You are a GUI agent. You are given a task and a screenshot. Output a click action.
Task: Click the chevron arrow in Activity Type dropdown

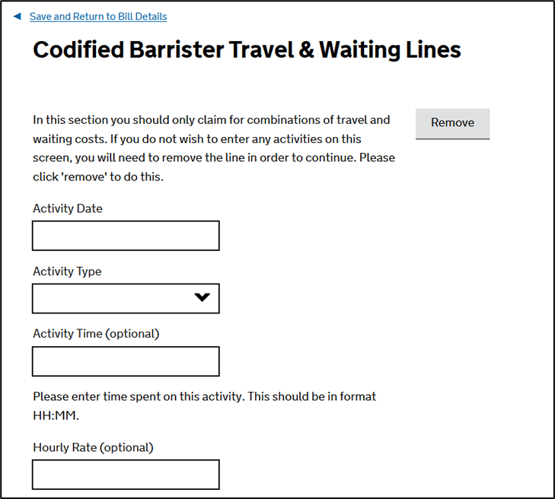click(x=202, y=297)
